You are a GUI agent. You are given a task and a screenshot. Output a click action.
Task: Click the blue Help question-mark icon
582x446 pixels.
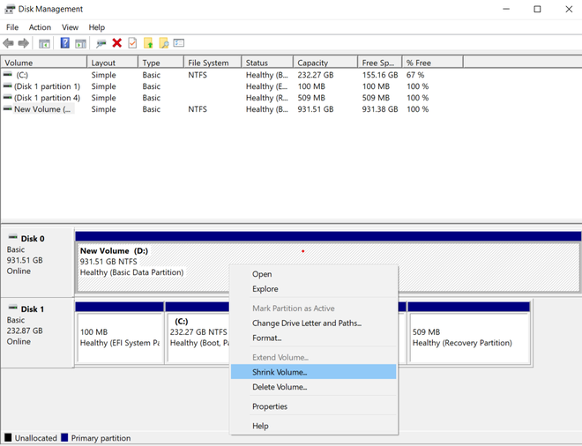(x=64, y=43)
